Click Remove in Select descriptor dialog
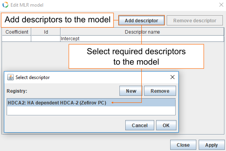This screenshot has width=226, height=151. (160, 91)
